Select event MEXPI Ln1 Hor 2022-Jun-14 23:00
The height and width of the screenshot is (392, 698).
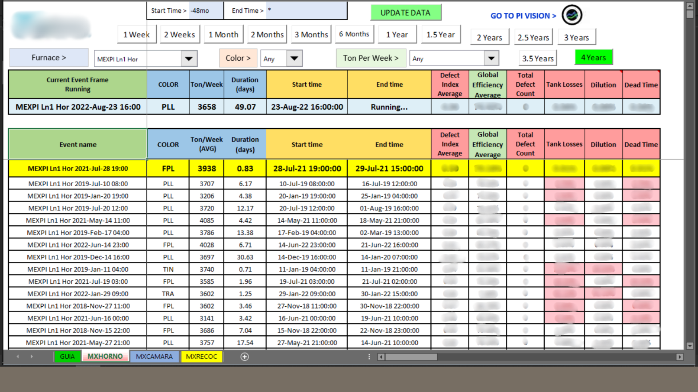tap(78, 245)
